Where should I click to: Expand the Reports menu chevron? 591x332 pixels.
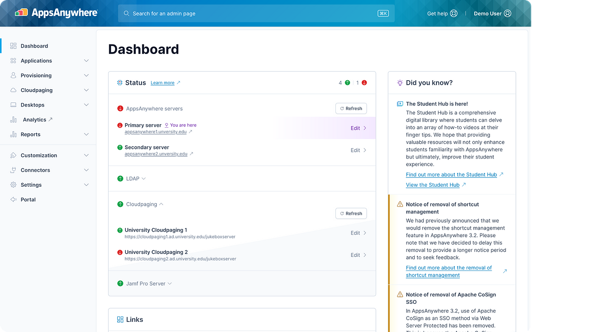(x=86, y=134)
